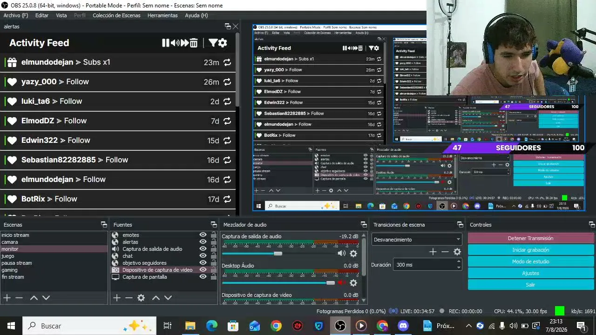Float the Fuentes dock
The image size is (596, 335).
point(214,225)
